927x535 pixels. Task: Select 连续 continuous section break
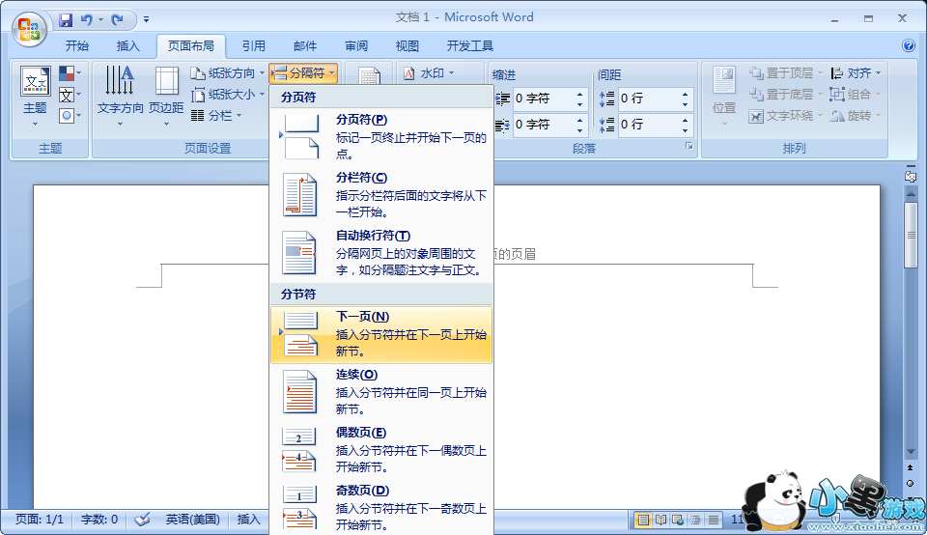click(381, 392)
